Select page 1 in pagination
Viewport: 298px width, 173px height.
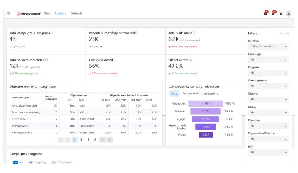(74, 140)
